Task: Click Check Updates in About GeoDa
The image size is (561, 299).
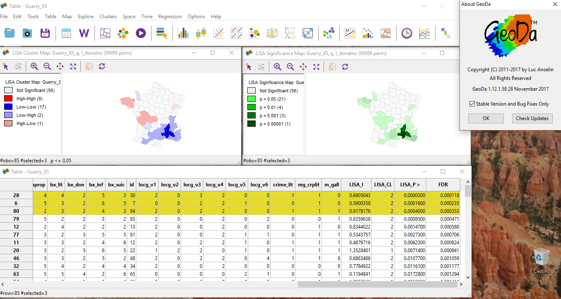Action: point(532,118)
